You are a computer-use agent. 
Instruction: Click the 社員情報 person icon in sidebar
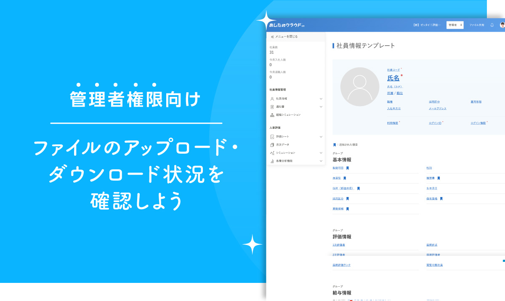coord(272,99)
